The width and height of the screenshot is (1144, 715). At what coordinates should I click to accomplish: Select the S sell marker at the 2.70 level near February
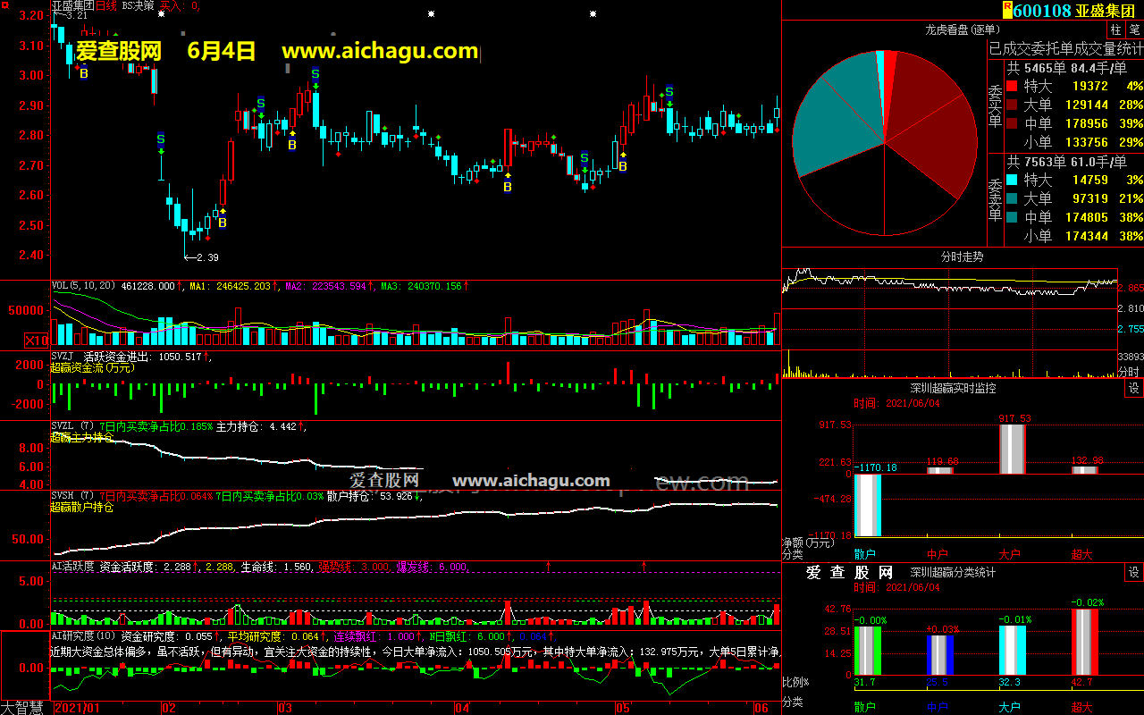click(x=161, y=139)
